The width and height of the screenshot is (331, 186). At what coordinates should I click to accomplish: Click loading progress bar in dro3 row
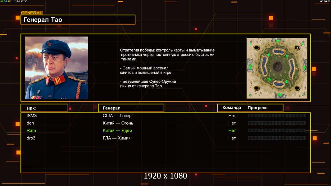coord(277,138)
